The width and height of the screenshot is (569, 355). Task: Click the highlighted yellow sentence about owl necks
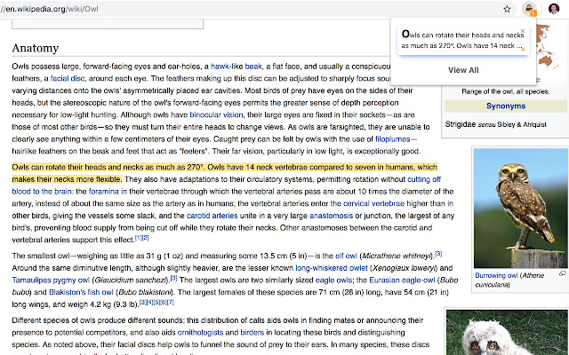(225, 173)
